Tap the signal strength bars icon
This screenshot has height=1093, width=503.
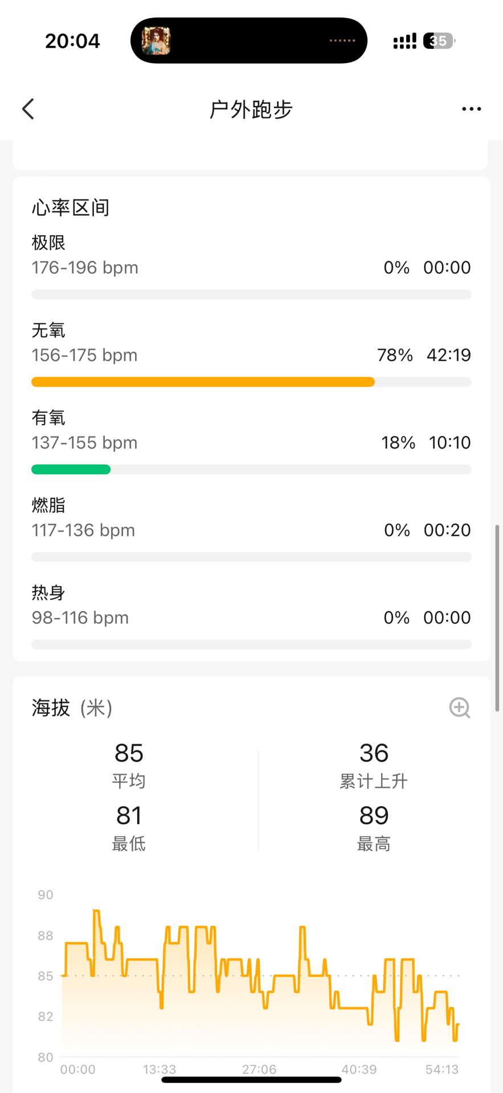click(x=404, y=41)
